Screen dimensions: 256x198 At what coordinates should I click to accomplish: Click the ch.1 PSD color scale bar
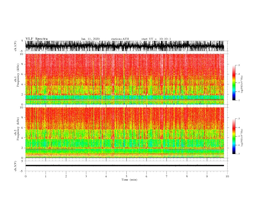click(234, 83)
